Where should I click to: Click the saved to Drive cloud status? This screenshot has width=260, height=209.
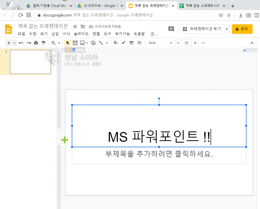pyautogui.click(x=105, y=26)
